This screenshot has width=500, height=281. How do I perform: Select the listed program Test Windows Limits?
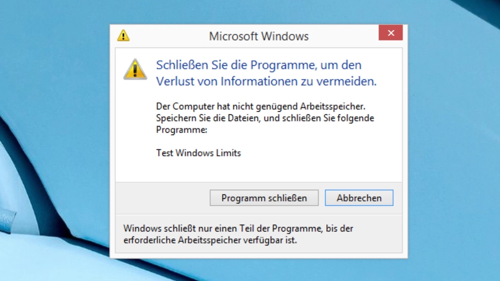click(x=199, y=153)
